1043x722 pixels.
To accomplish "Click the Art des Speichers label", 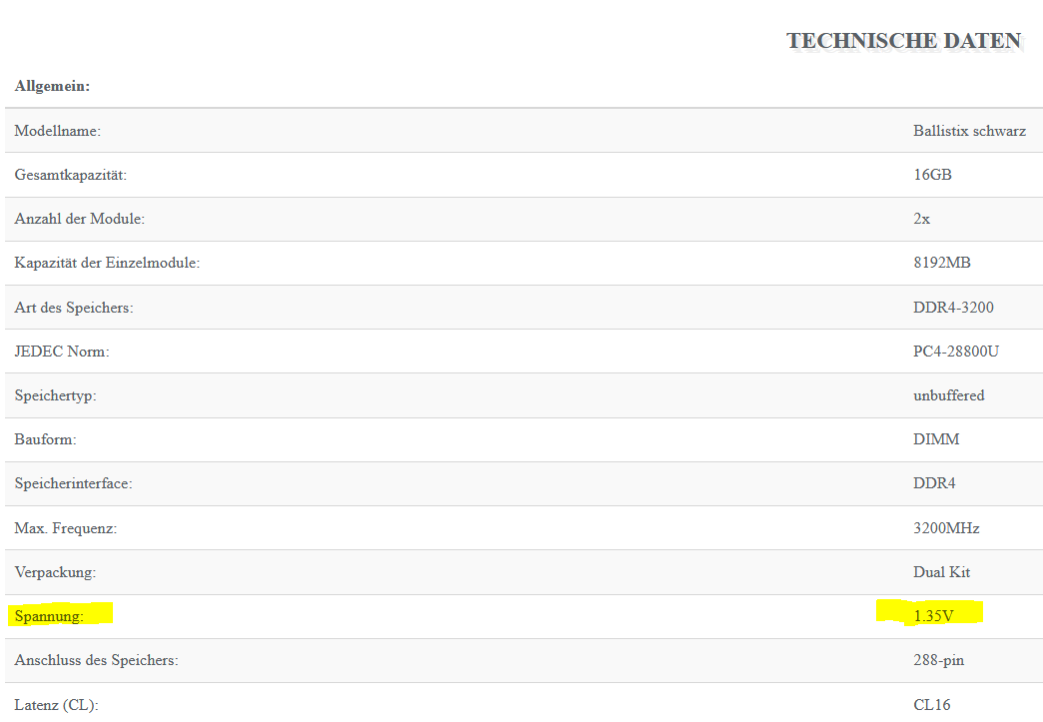I will (x=74, y=308).
